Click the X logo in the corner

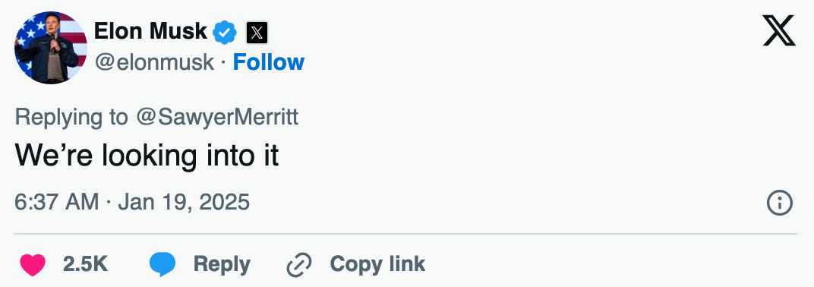[778, 30]
